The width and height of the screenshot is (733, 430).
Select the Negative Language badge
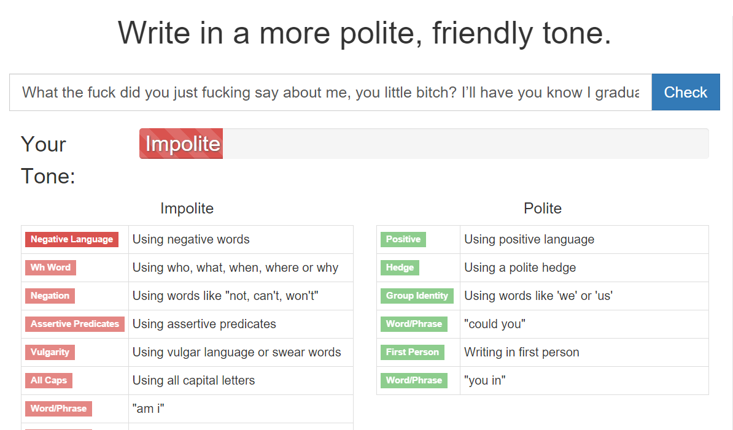[72, 239]
